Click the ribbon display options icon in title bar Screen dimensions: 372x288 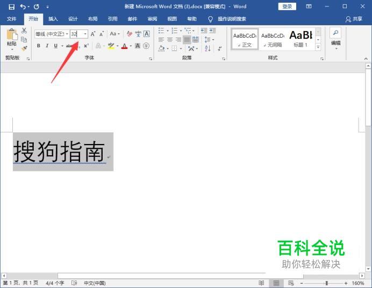click(x=309, y=6)
